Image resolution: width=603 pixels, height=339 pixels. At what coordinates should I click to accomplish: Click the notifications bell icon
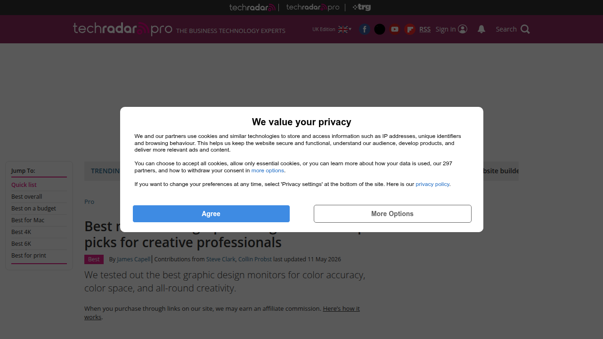pos(481,29)
